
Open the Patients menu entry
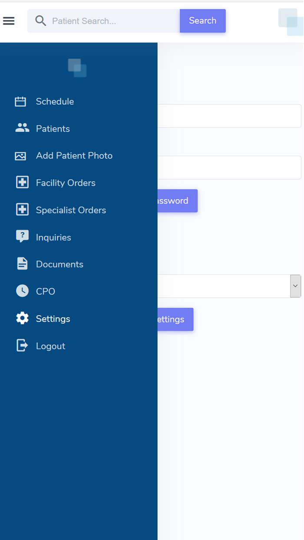[53, 128]
